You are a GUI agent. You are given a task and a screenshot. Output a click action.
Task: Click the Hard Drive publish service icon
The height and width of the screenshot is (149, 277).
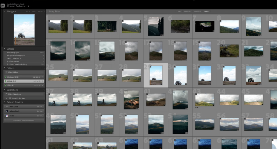[6, 107]
